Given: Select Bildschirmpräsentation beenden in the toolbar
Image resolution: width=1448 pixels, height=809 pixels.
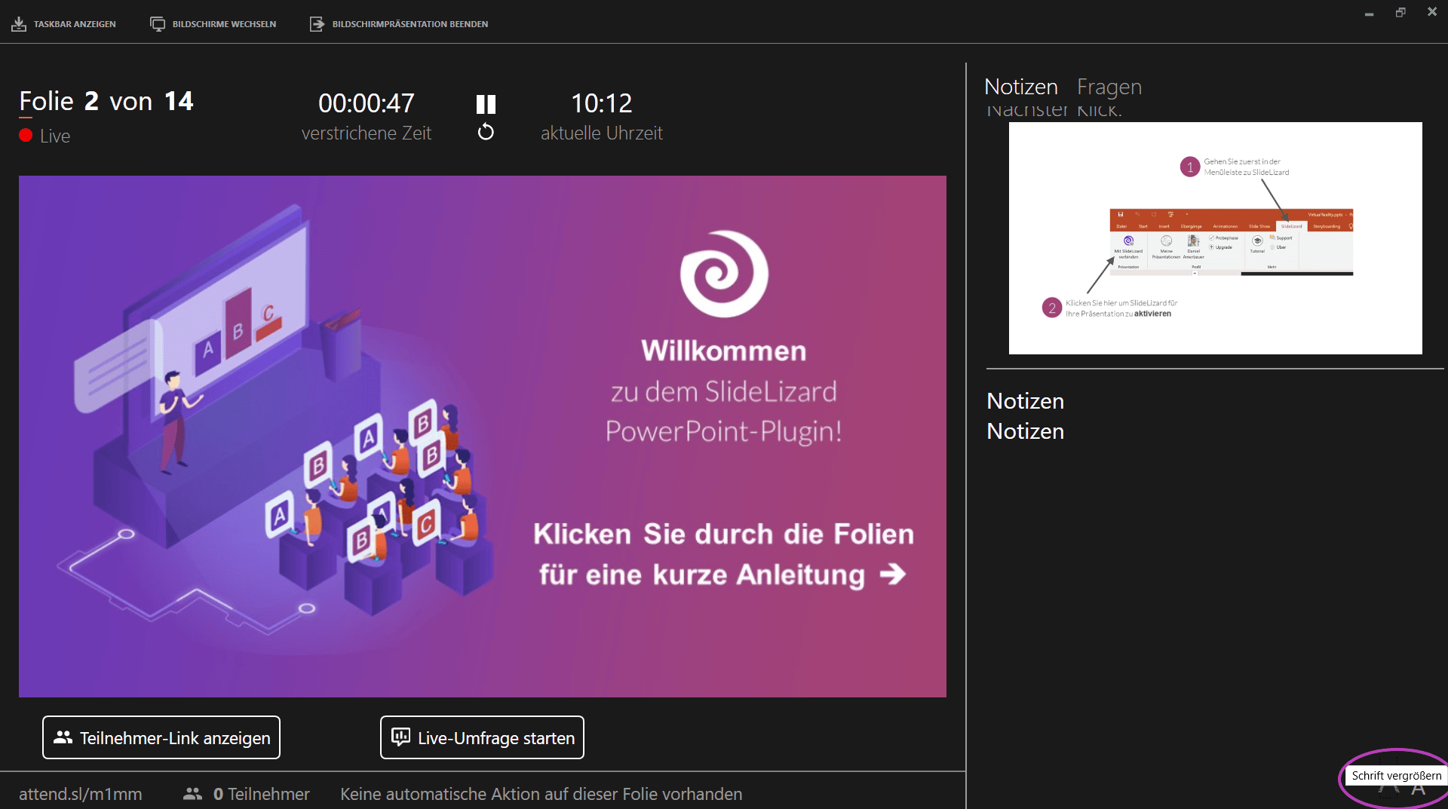Looking at the screenshot, I should point(410,23).
